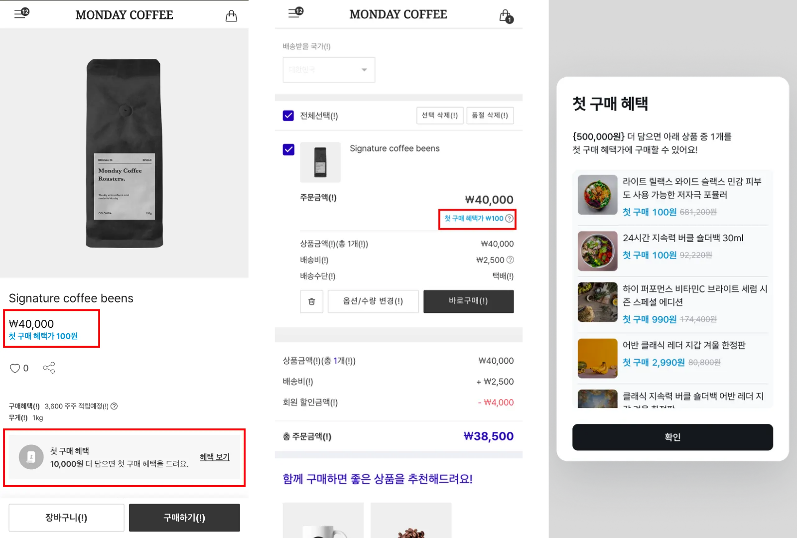The height and width of the screenshot is (538, 797).
Task: Show shipping fee help next to ₩2,500
Action: click(x=510, y=260)
